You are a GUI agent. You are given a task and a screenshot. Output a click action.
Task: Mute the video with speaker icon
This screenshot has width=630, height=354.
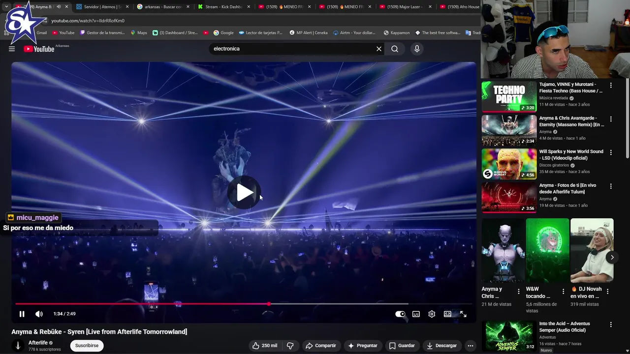pyautogui.click(x=39, y=314)
